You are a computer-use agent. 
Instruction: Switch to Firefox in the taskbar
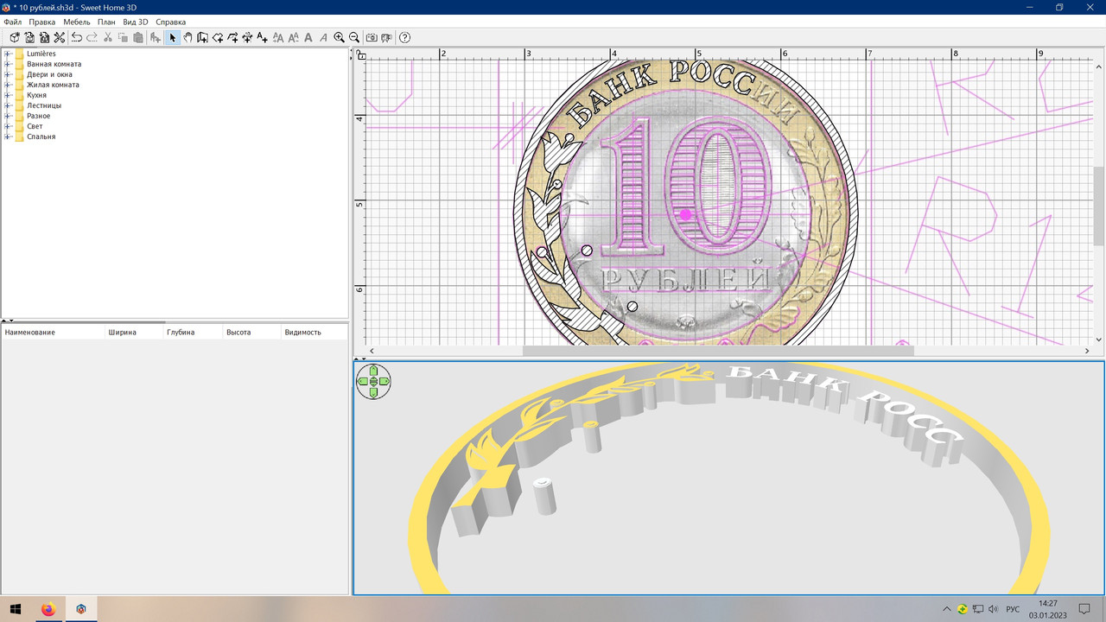[x=48, y=609]
